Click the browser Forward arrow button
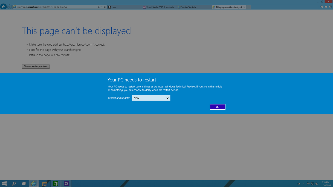 10,7
